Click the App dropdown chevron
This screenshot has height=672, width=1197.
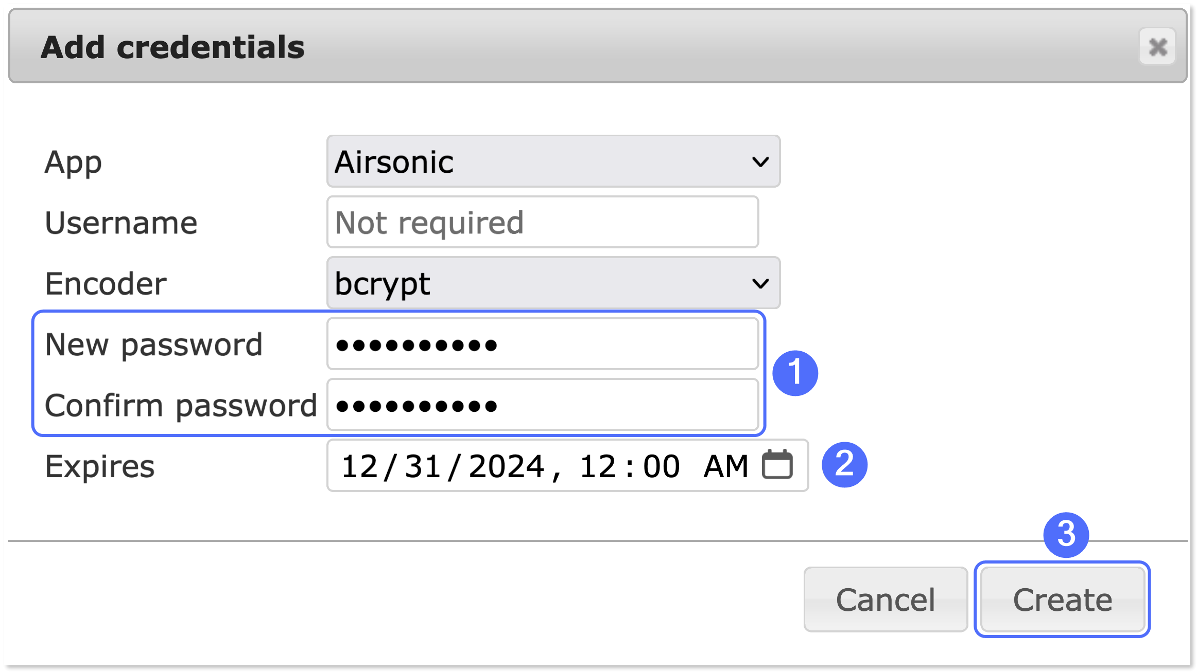760,162
